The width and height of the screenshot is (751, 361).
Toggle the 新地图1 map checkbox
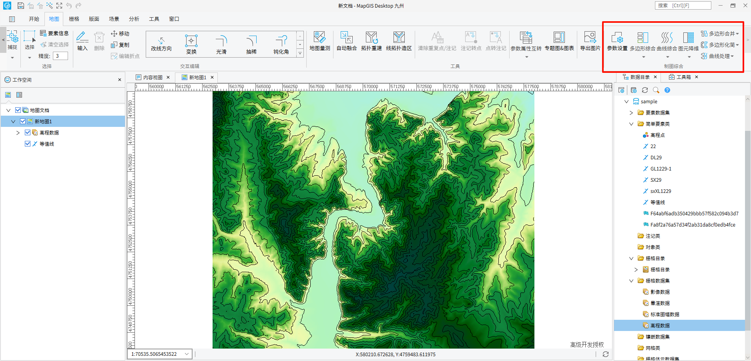(x=23, y=121)
